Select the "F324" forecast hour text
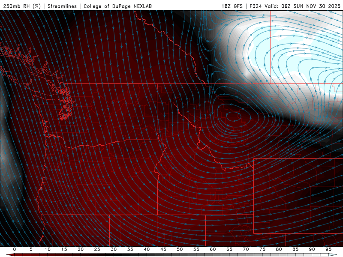The image size is (343, 257). [256, 6]
